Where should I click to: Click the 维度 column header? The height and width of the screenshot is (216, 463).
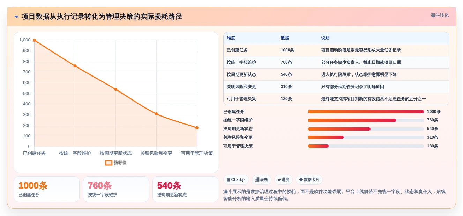tap(231, 38)
